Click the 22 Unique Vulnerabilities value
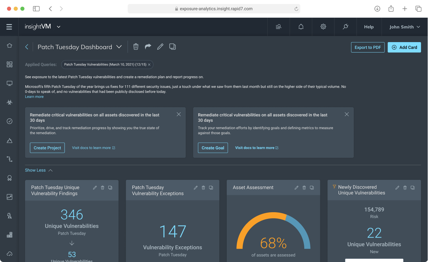 [374, 233]
